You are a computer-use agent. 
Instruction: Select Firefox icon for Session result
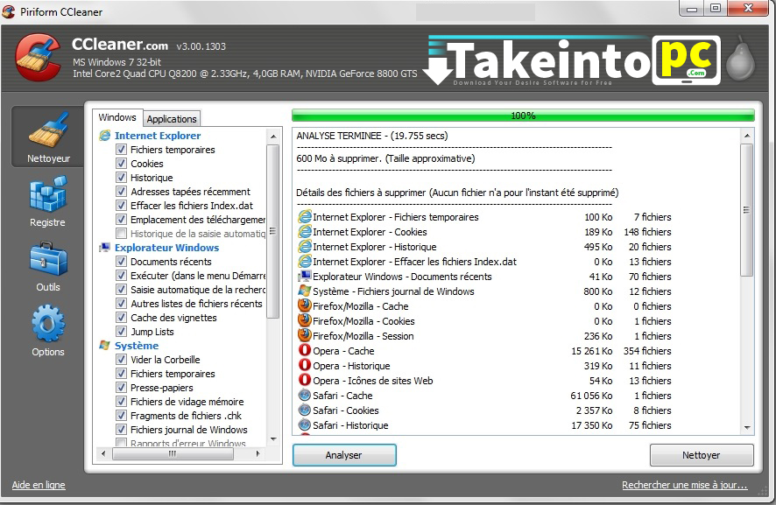click(x=305, y=335)
